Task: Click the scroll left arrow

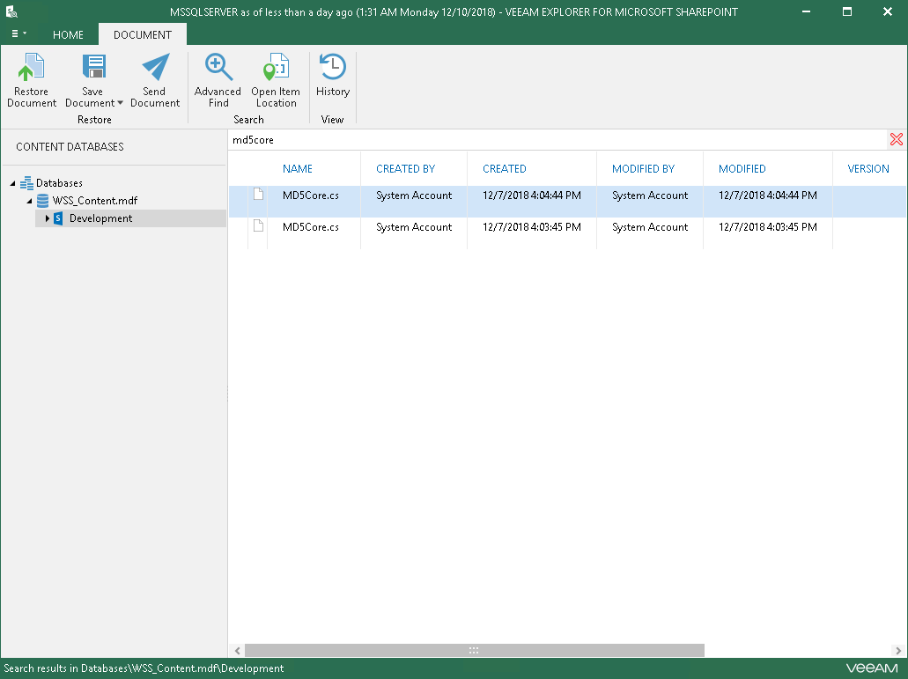Action: [237, 651]
